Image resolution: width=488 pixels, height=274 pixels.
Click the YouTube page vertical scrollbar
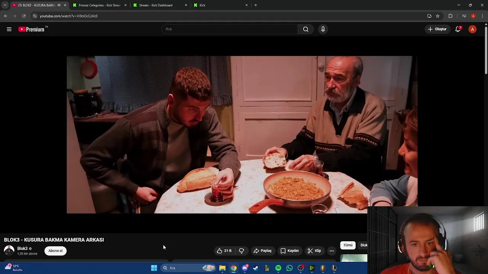point(486,49)
